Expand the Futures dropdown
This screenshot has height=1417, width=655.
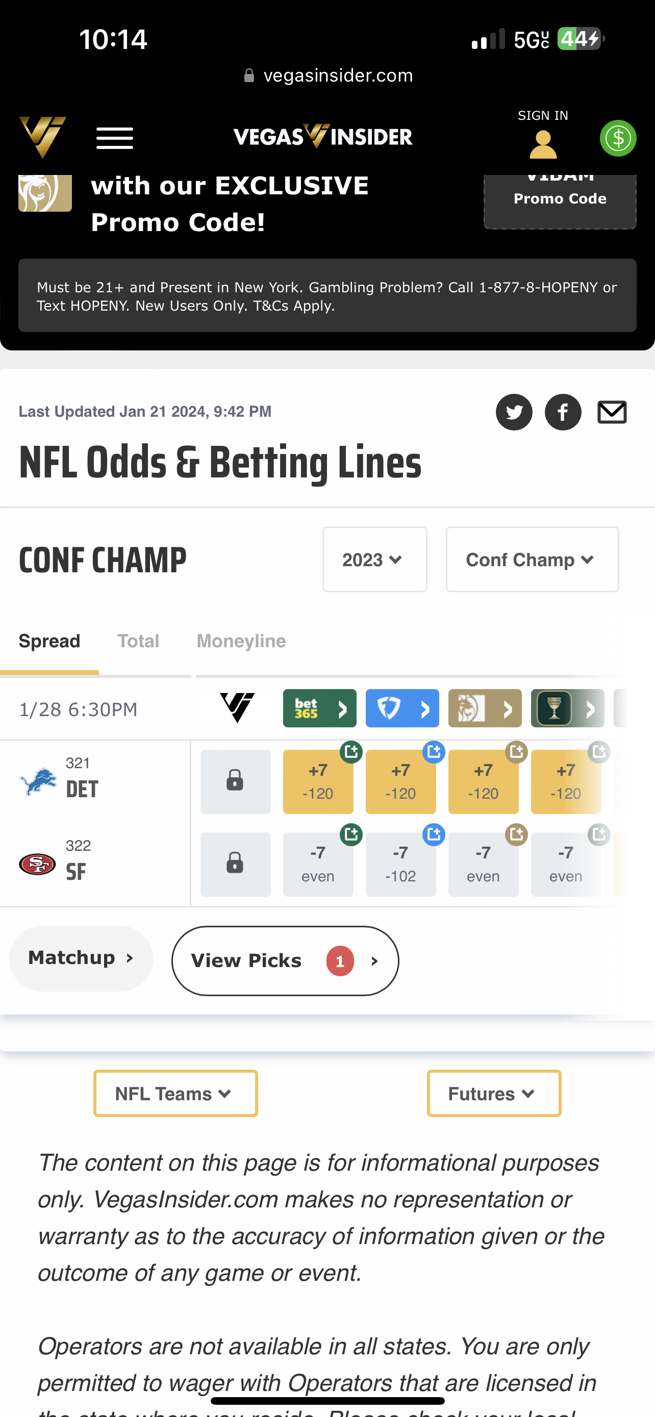click(493, 1093)
